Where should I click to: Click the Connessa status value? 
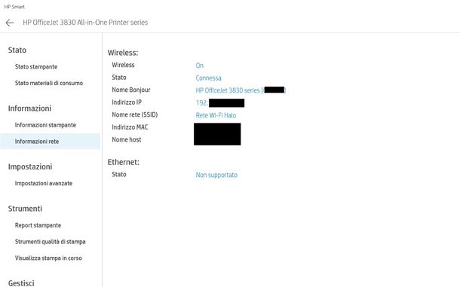tap(208, 78)
